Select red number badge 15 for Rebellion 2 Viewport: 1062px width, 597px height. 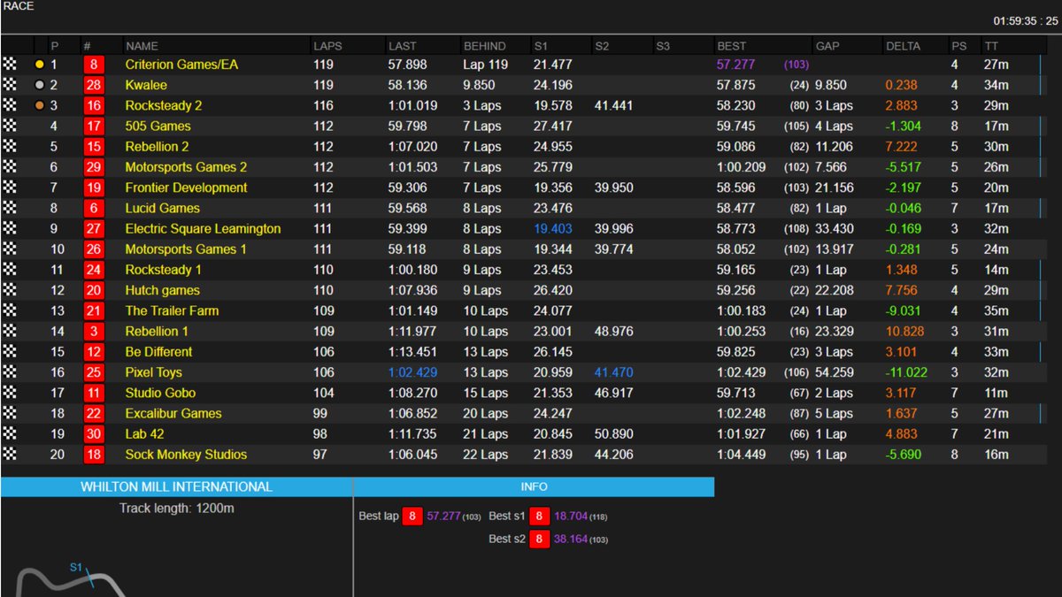tap(94, 147)
